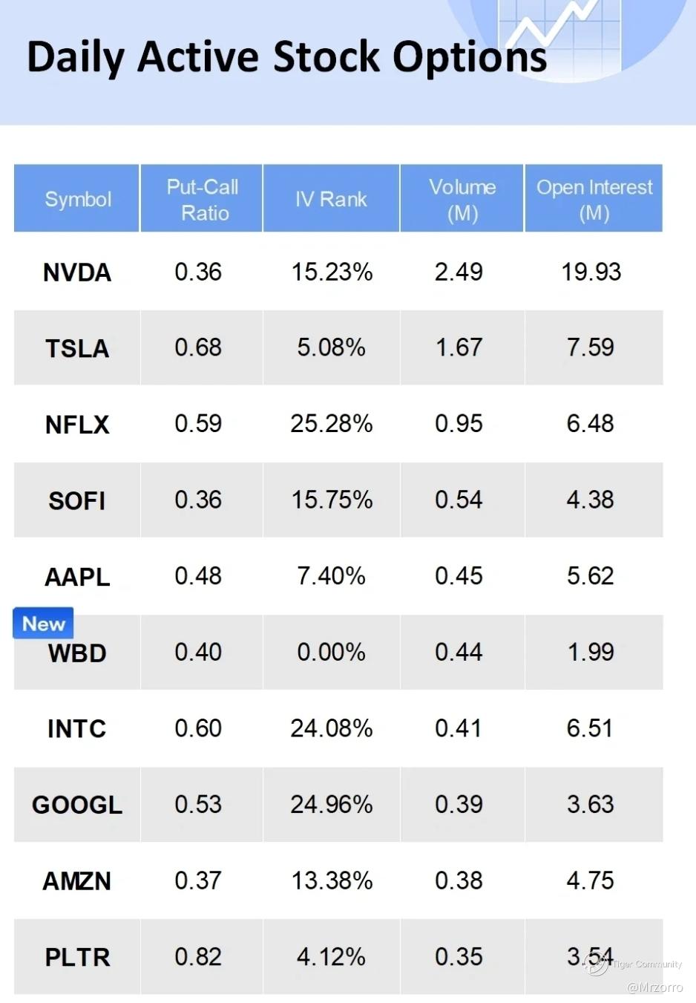Click the Volume (M) column header
The image size is (696, 1003).
pos(462,199)
